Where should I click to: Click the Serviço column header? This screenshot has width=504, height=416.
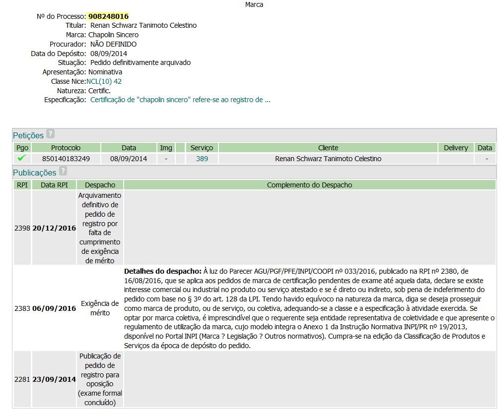point(202,148)
